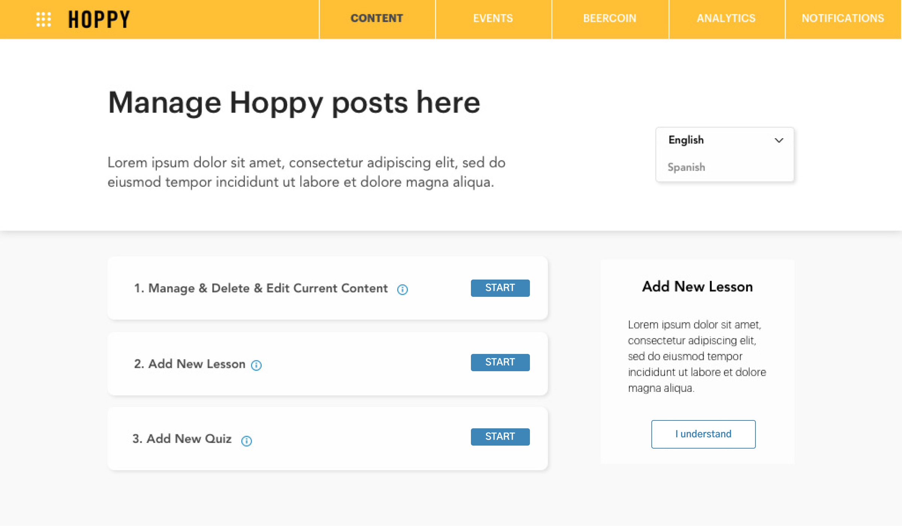Open the ANALYTICS tab
This screenshot has height=526, width=902.
click(726, 18)
